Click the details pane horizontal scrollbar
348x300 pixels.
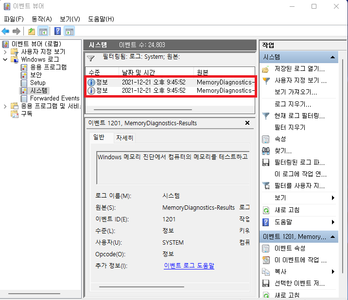(141, 287)
